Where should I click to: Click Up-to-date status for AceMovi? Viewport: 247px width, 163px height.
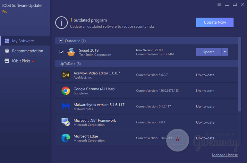pos(205,75)
